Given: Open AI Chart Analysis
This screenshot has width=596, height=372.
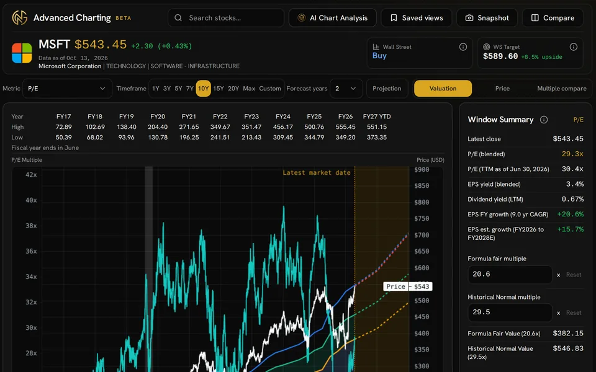Looking at the screenshot, I should click(333, 18).
